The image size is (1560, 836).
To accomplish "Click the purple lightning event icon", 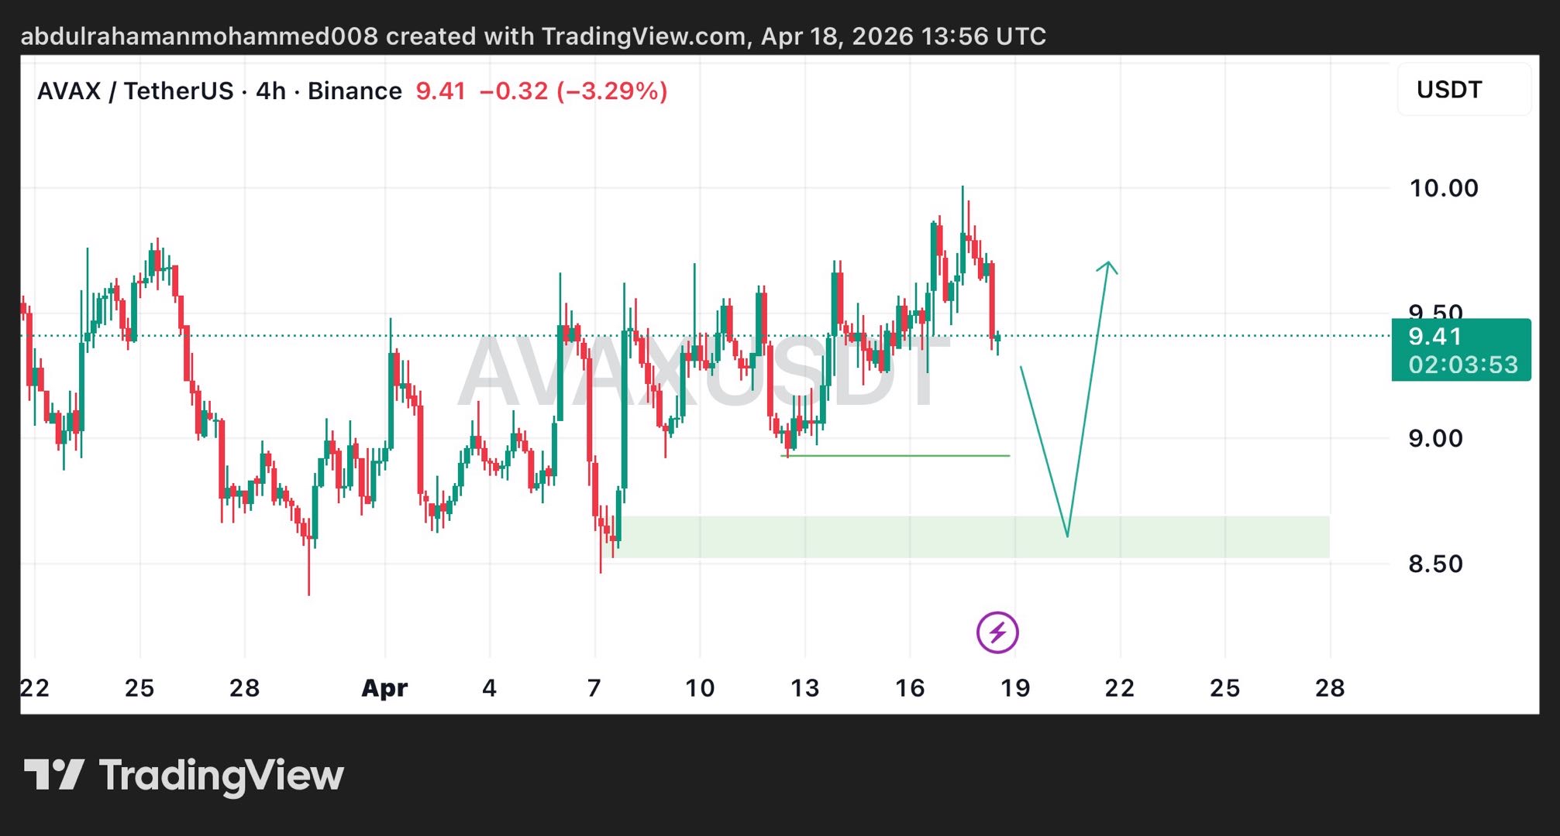I will coord(997,632).
